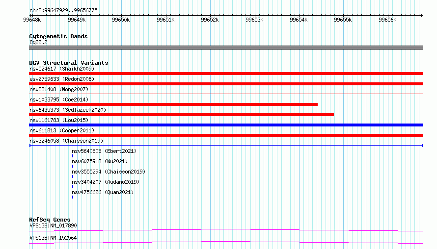Click the chr8:99647929..99656775 coordinate label
The height and width of the screenshot is (249, 437).
(x=63, y=10)
